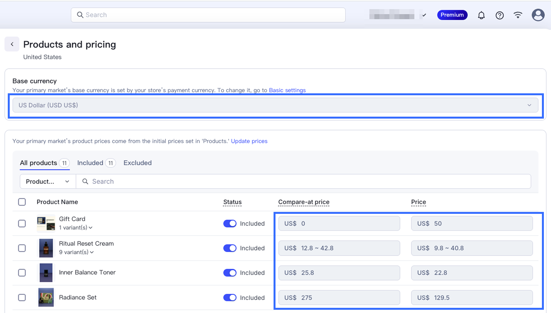Click the Gift Card product thumbnail
The width and height of the screenshot is (551, 313).
46,224
